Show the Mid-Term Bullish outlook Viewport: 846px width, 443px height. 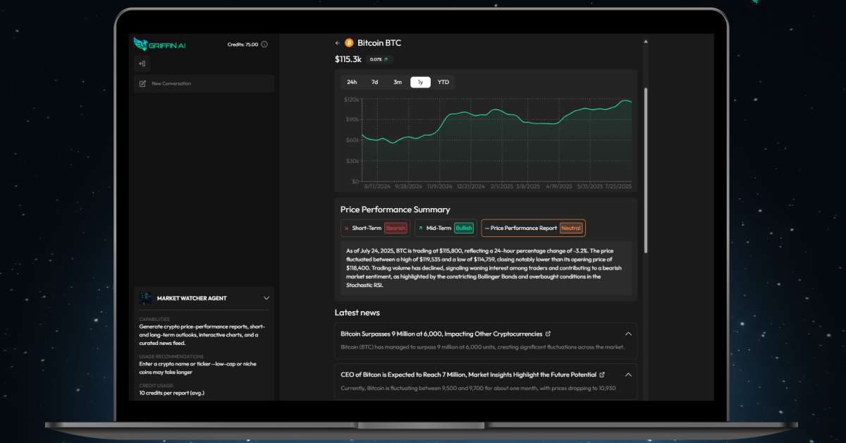(x=446, y=228)
